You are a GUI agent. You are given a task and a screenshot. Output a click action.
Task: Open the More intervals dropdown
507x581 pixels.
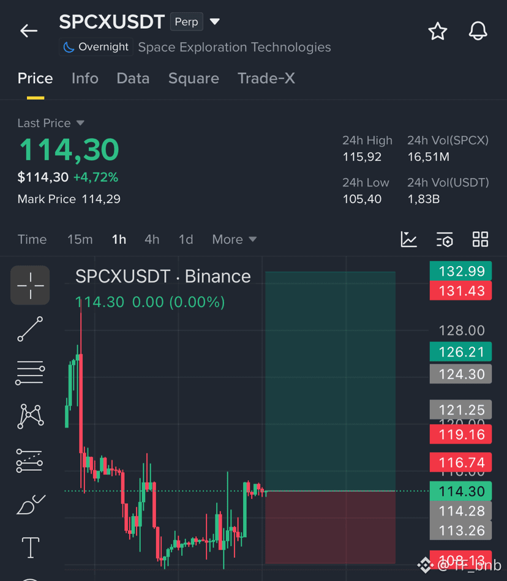pos(235,239)
